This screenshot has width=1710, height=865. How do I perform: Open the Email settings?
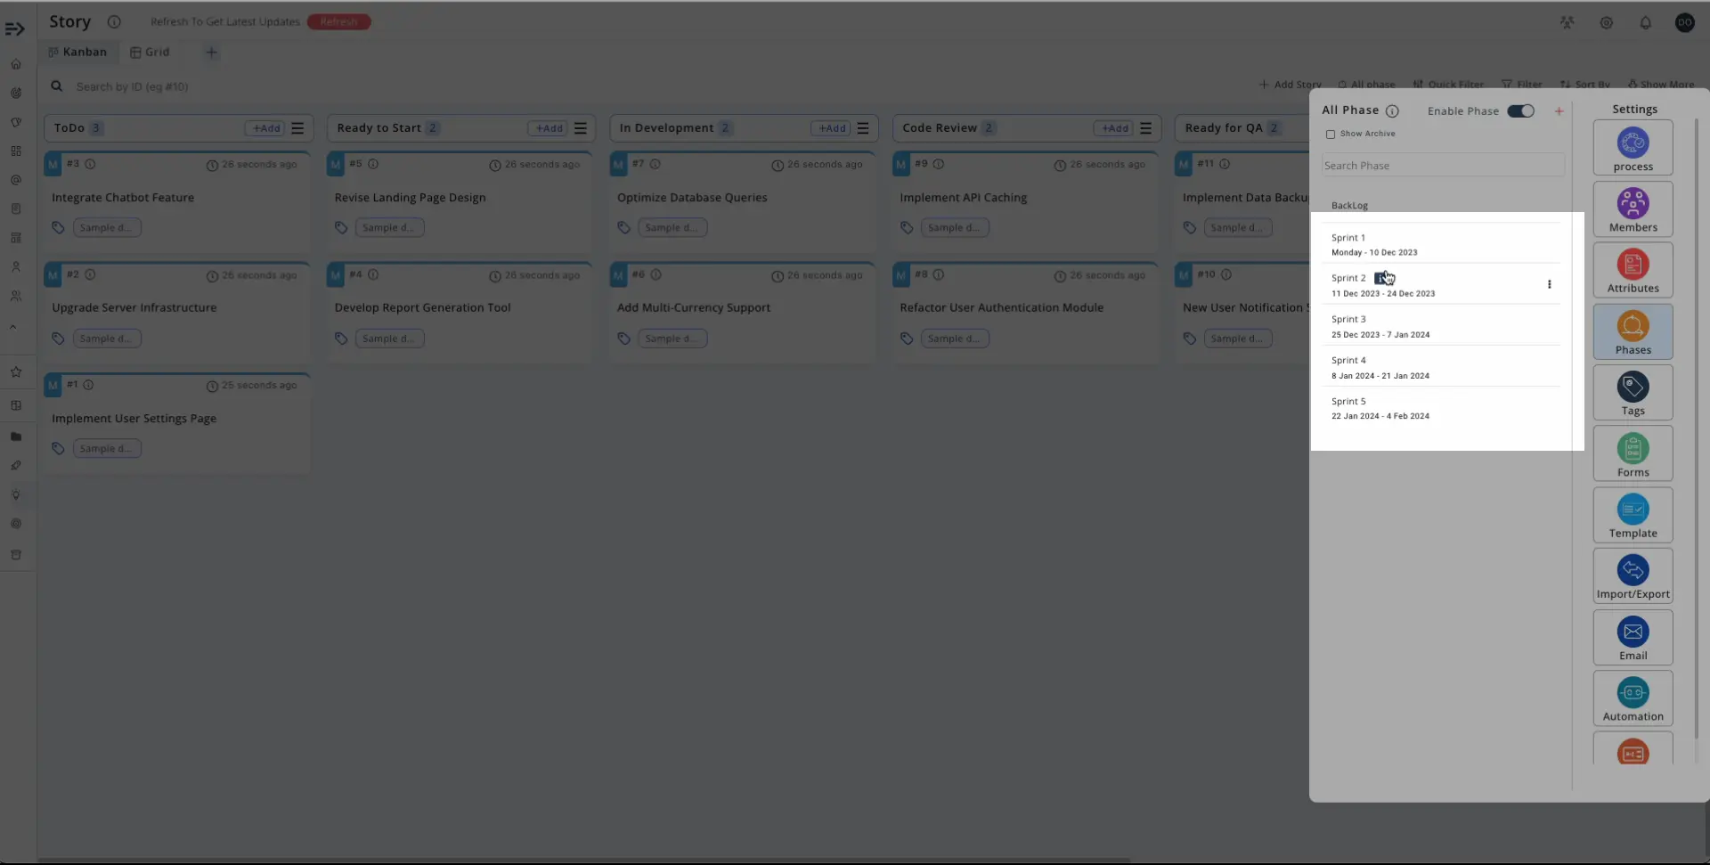tap(1633, 638)
